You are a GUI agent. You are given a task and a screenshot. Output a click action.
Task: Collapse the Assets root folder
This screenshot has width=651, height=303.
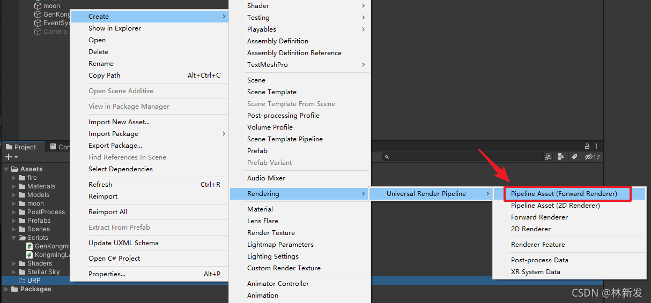pos(6,169)
